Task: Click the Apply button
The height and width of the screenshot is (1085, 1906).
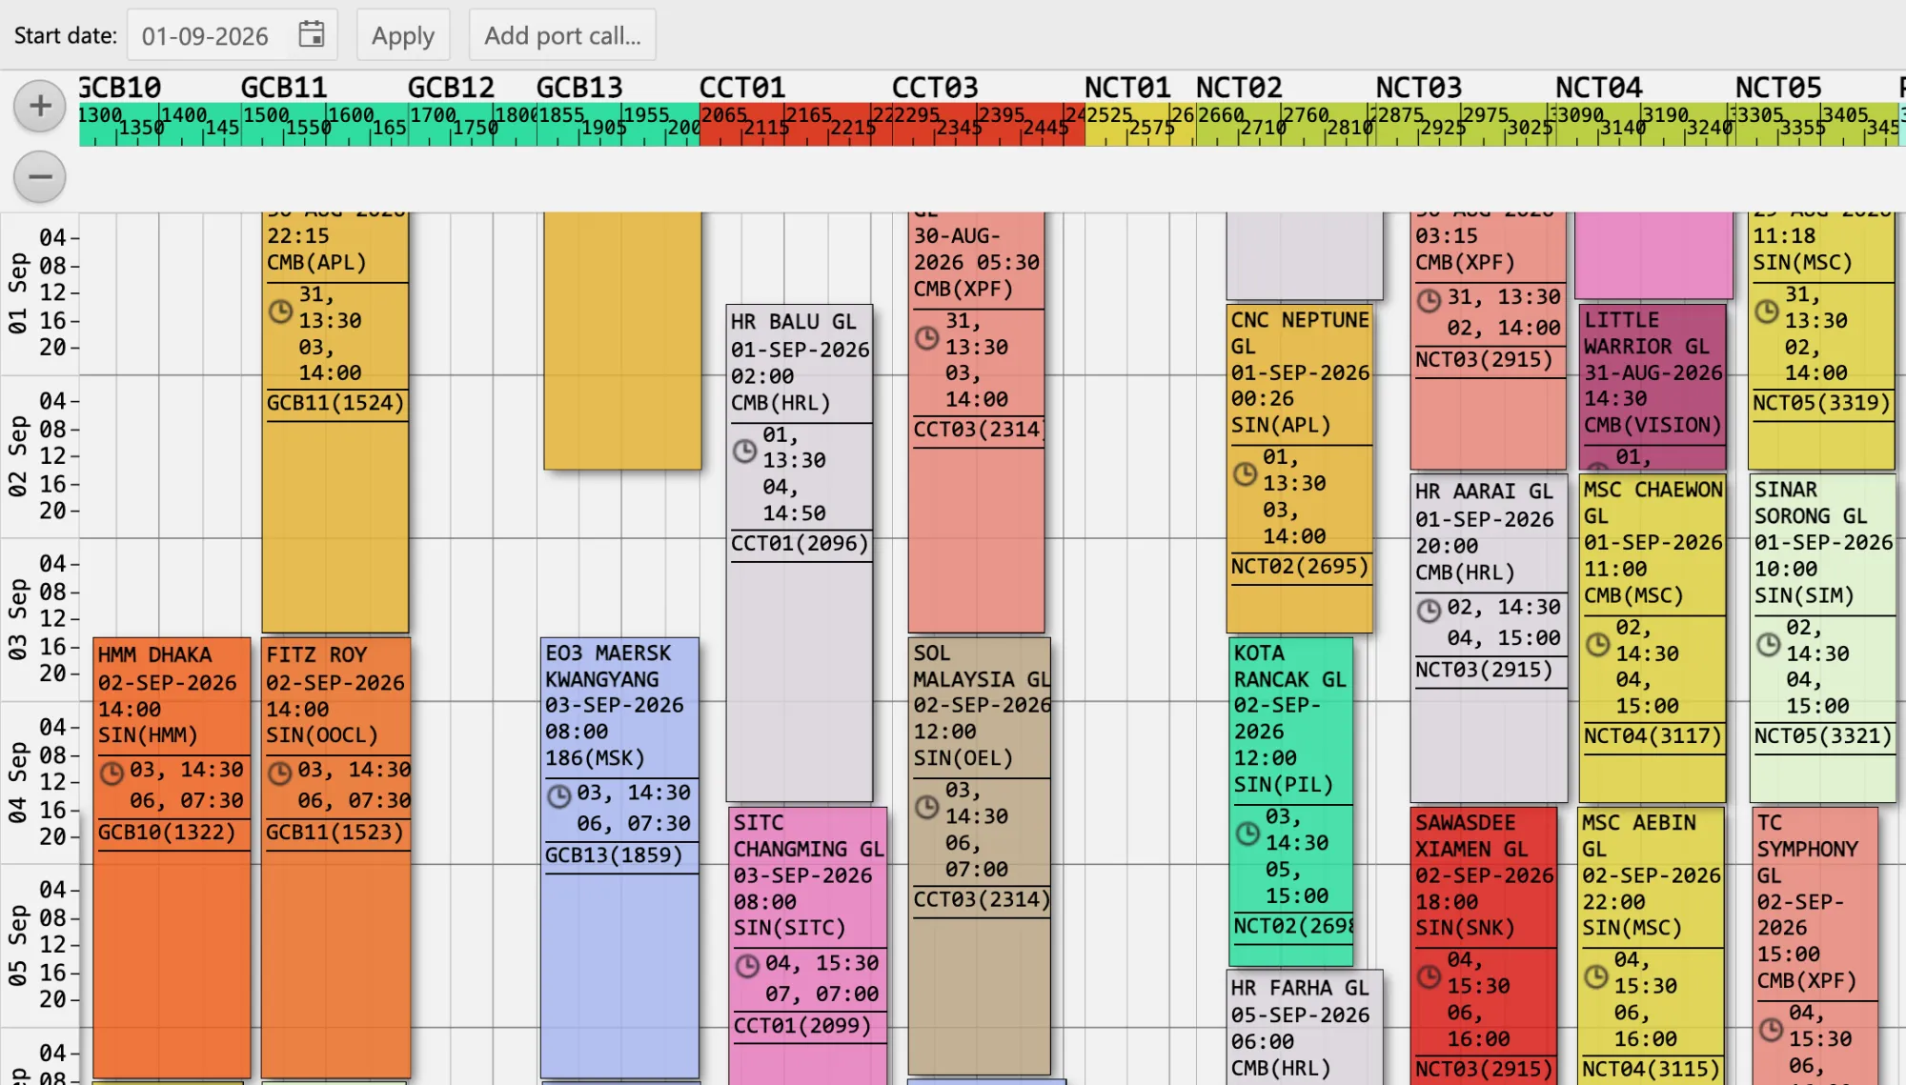Action: 403,35
